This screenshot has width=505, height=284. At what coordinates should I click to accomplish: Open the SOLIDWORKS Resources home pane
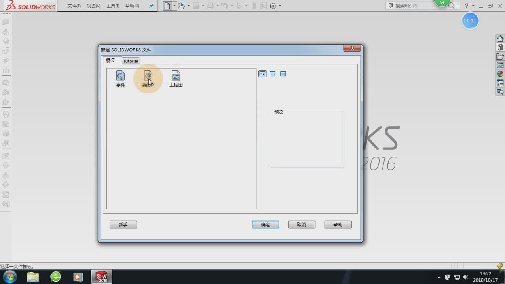(x=500, y=38)
